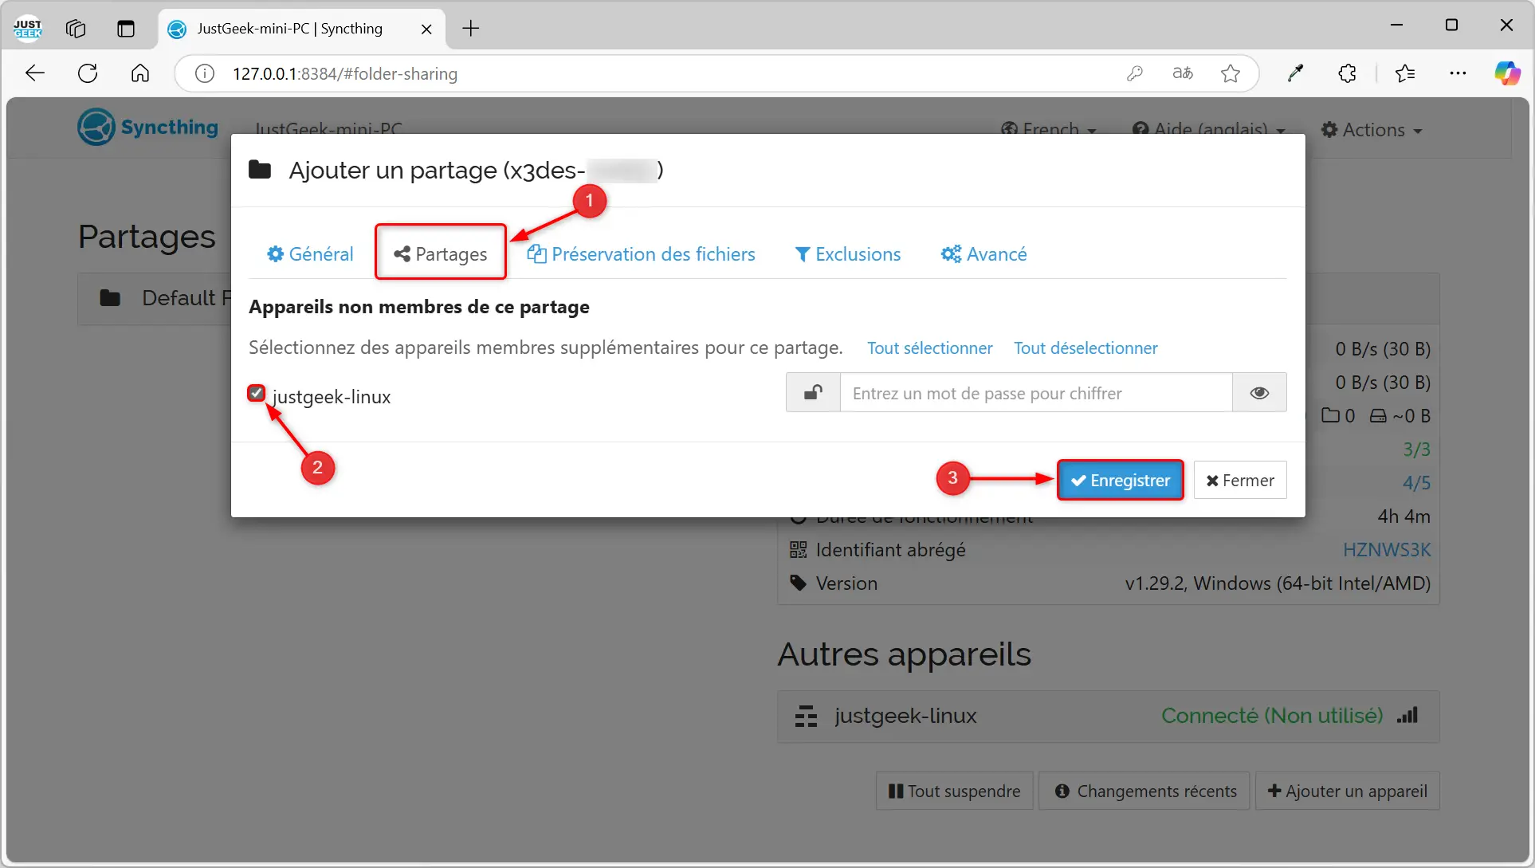The height and width of the screenshot is (868, 1535).
Task: Click the translate page icon
Action: point(1183,73)
